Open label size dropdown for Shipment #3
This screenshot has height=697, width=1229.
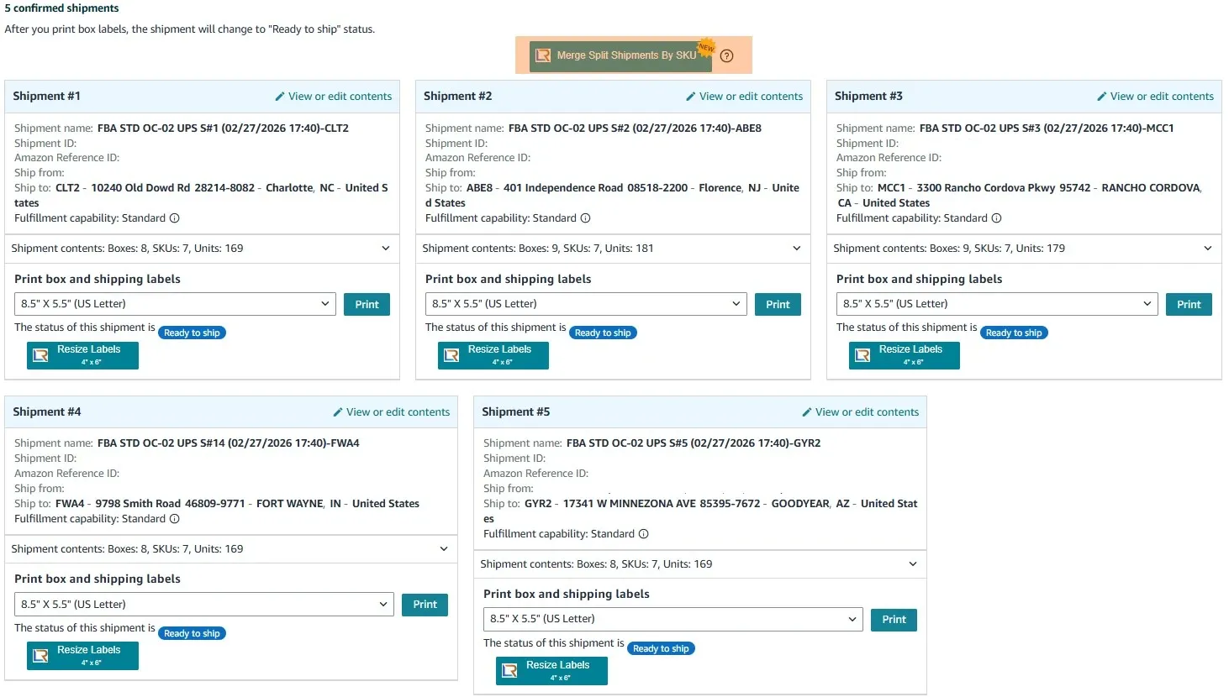[997, 304]
